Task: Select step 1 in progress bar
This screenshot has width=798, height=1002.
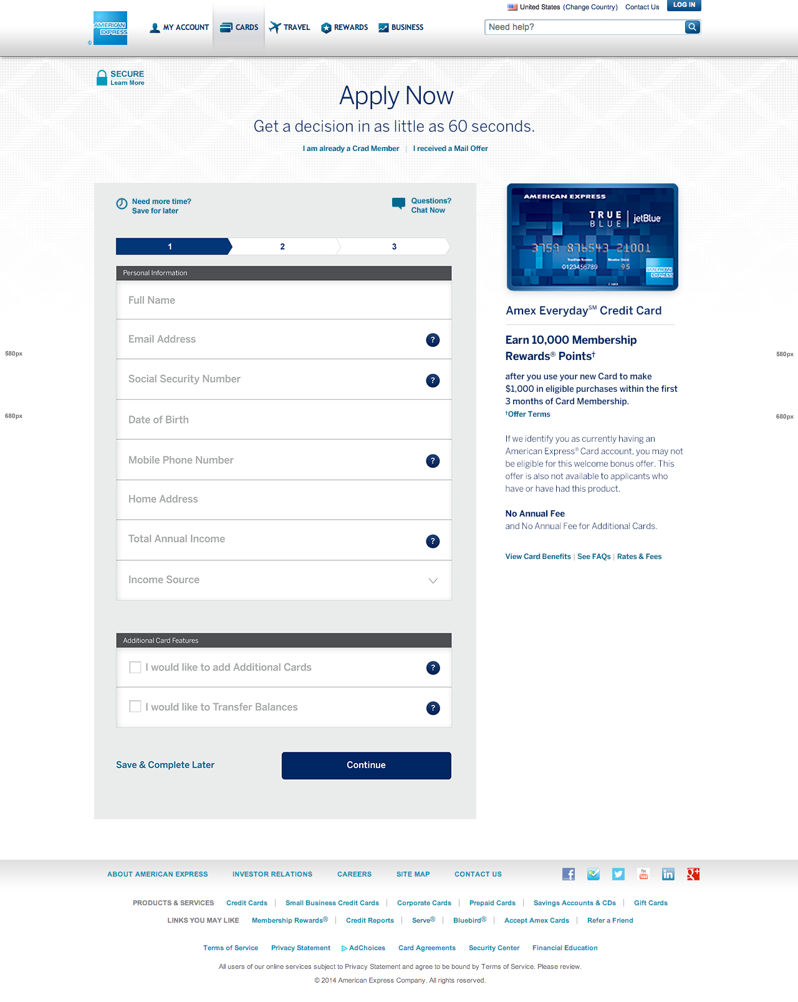Action: click(x=174, y=246)
